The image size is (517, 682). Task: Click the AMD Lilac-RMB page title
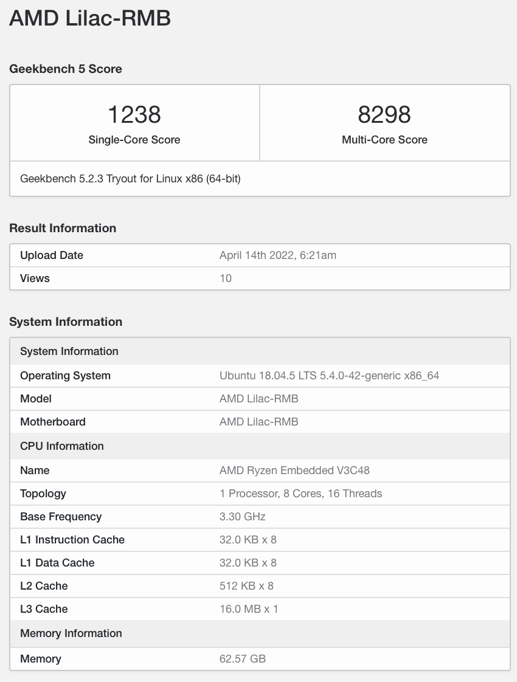point(89,18)
